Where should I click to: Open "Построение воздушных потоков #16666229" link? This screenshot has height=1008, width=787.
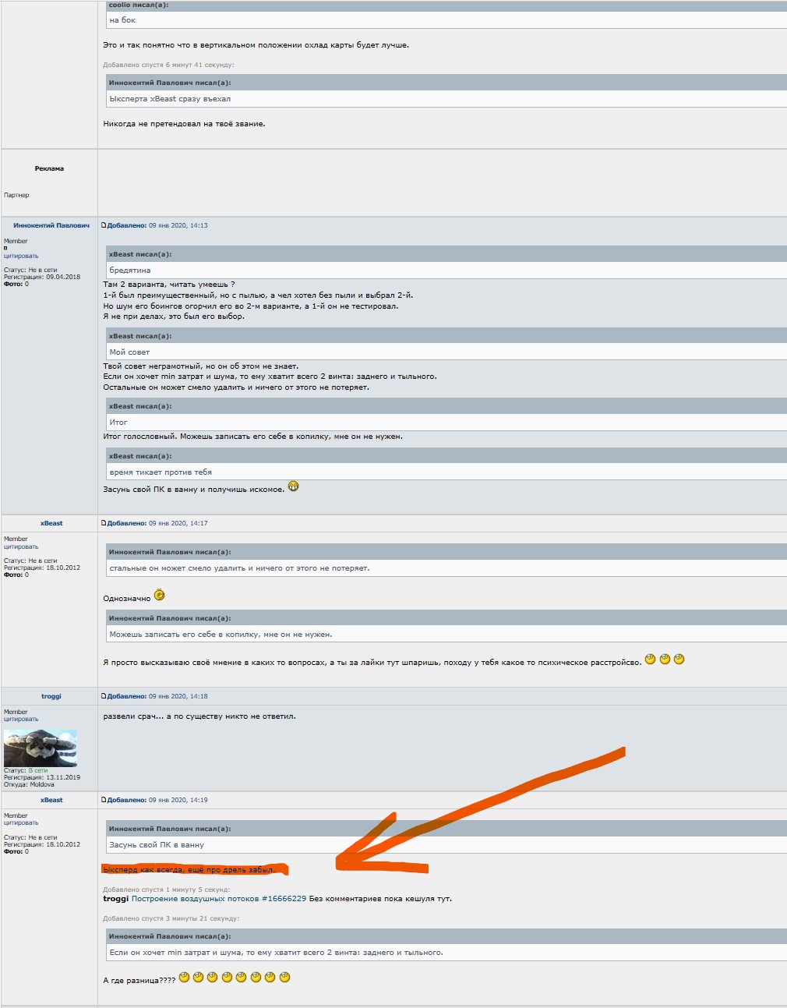[219, 899]
